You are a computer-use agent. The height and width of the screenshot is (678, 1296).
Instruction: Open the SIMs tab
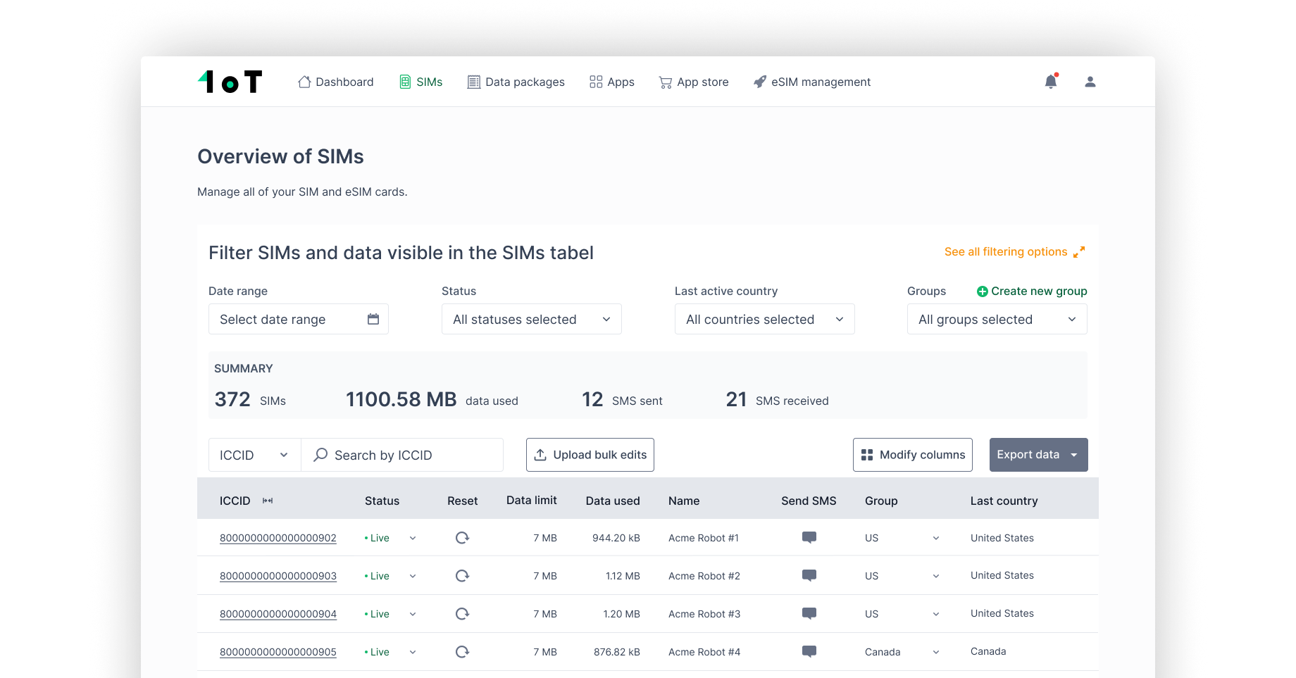coord(421,82)
